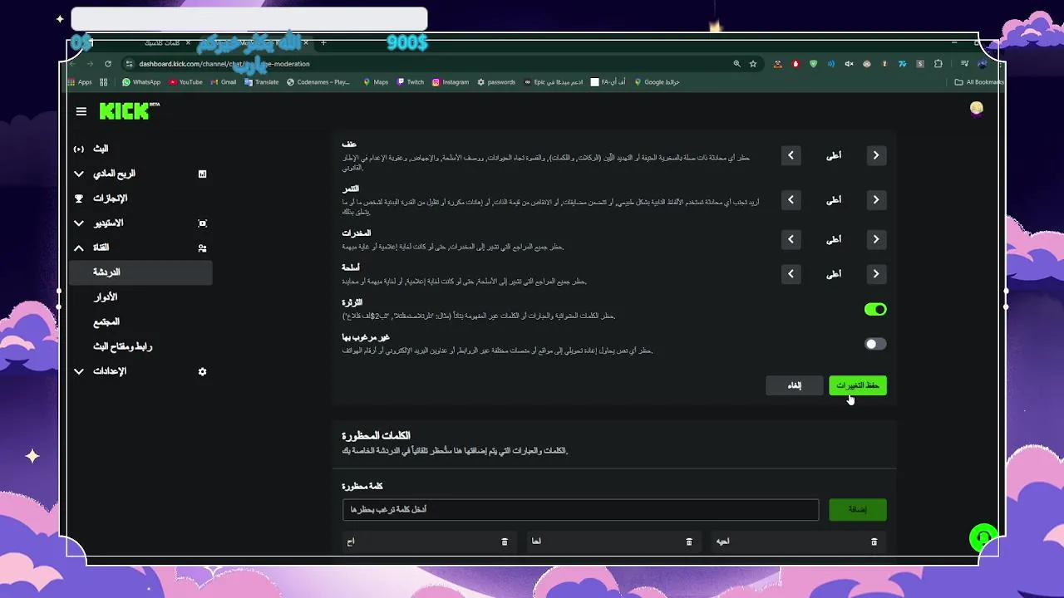
Task: Expand the الإعدادات sidebar section
Action: [x=79, y=371]
